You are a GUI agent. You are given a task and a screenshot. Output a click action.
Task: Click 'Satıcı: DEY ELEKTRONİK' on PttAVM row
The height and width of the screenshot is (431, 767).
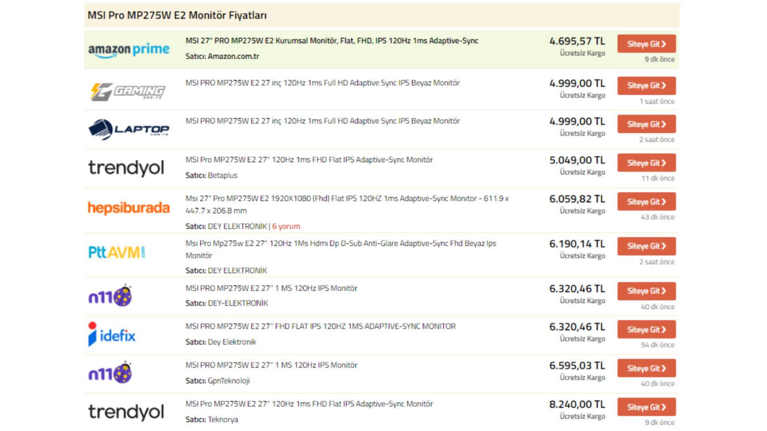tap(226, 271)
